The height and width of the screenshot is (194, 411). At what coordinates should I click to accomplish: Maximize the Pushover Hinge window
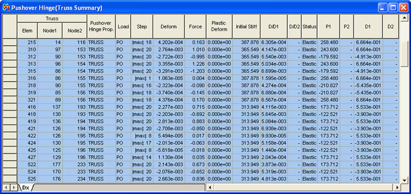(394, 8)
